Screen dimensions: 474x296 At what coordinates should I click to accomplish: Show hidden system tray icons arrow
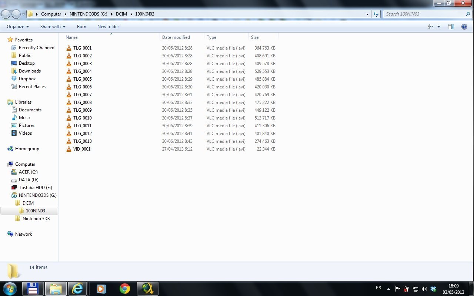[388, 289]
